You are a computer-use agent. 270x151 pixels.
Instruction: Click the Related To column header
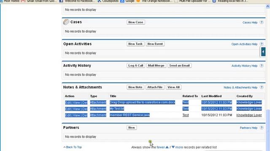[x=190, y=96]
